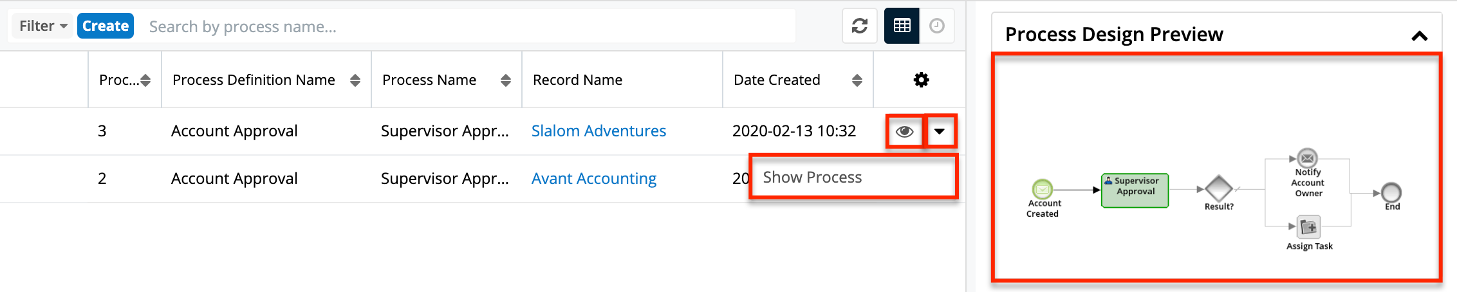The width and height of the screenshot is (1457, 292).
Task: Collapse the Process Design Preview panel
Action: 1419,36
